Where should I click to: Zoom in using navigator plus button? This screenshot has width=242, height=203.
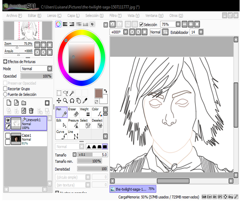pyautogui.click(x=43, y=45)
